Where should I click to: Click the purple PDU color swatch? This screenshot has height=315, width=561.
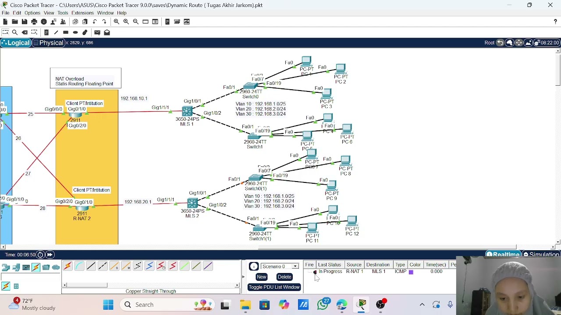point(411,272)
